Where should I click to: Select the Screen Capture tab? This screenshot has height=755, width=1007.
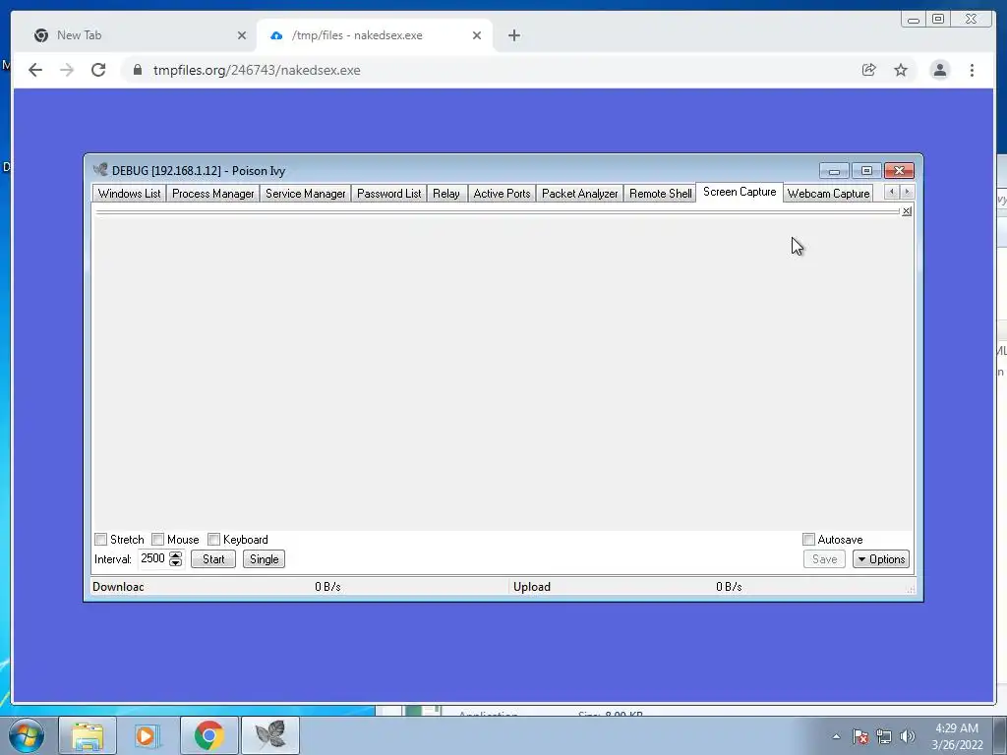(740, 192)
